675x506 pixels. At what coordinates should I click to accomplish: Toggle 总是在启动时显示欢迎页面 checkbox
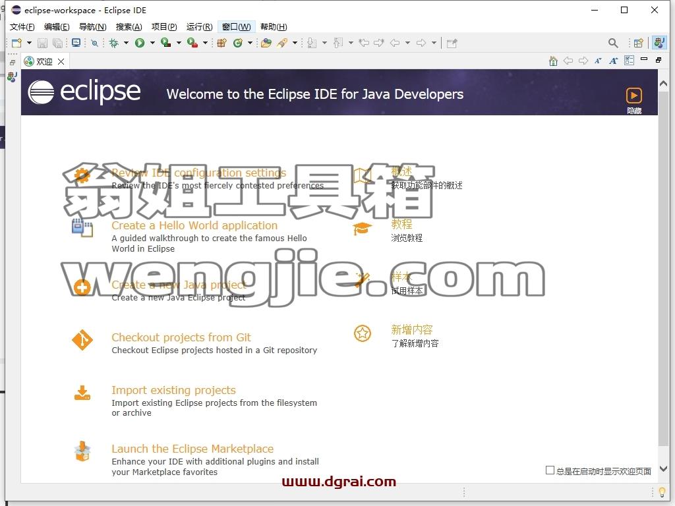point(550,470)
